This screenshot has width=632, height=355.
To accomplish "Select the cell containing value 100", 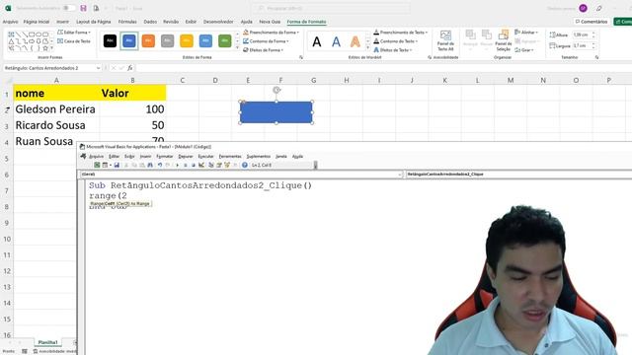I will [x=132, y=109].
